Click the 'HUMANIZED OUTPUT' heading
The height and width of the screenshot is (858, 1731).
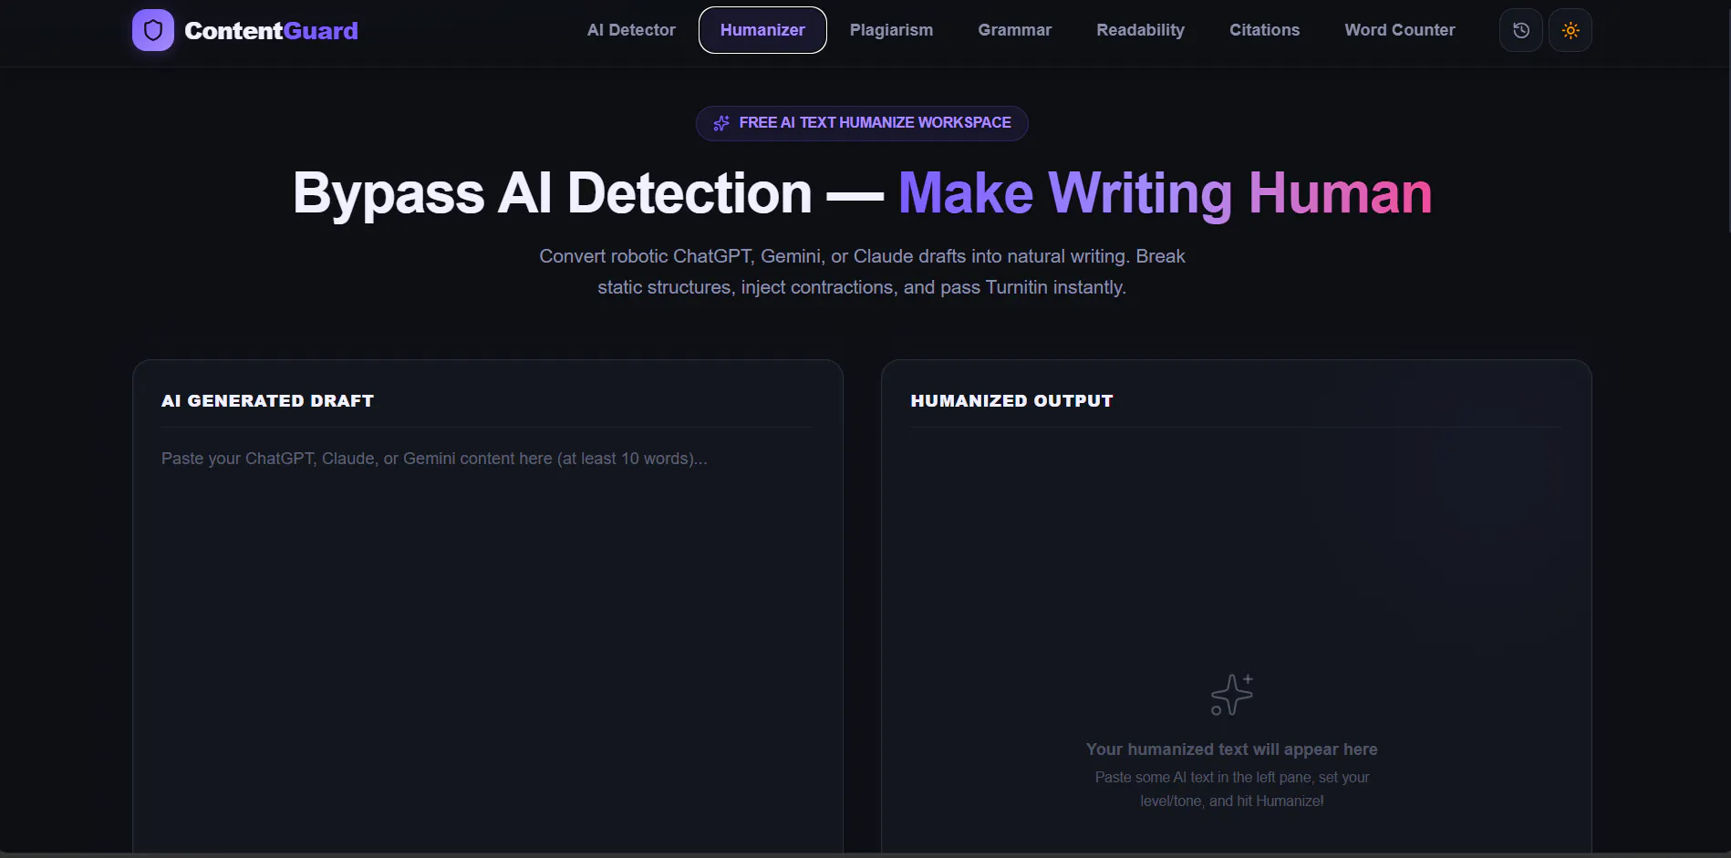[1011, 400]
